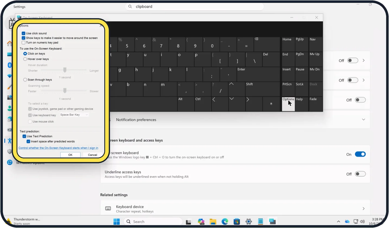Click the context menu key on the On-Screen Keyboard
389x228 pixels.
[271, 104]
